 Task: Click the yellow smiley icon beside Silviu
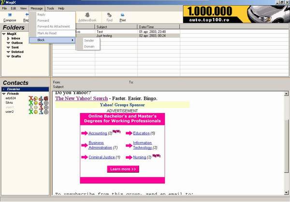coord(36,103)
